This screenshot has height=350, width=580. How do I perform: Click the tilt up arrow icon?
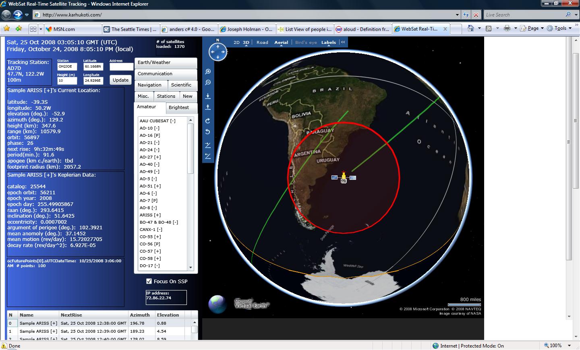pyautogui.click(x=208, y=107)
